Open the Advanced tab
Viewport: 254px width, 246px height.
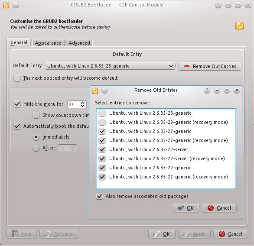click(x=79, y=43)
